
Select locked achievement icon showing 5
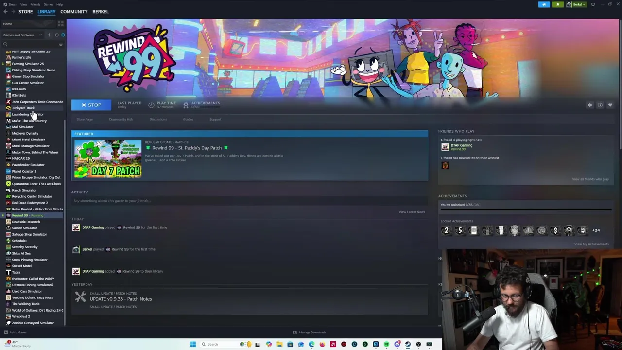[x=460, y=230]
